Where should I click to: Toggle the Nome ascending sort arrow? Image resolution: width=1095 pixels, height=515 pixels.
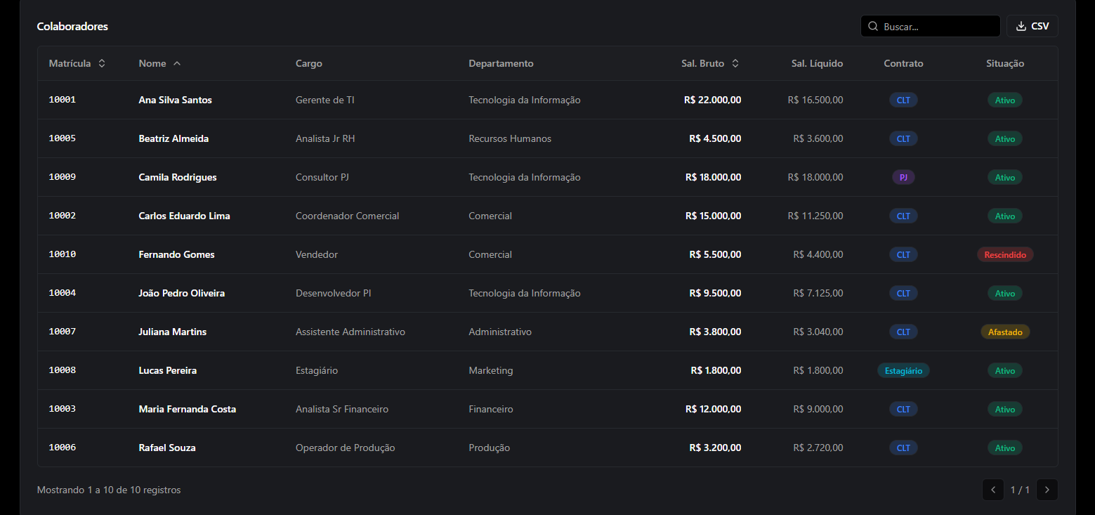pyautogui.click(x=177, y=63)
